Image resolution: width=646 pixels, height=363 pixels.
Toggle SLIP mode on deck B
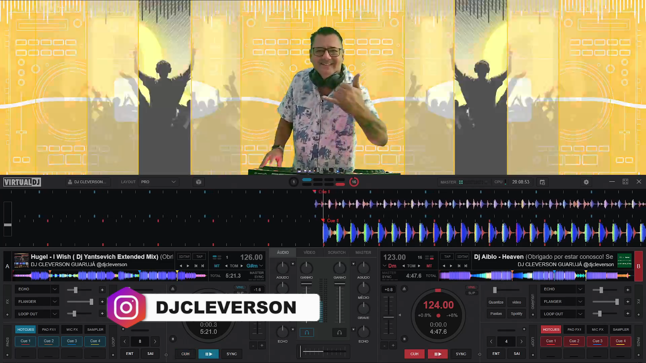tap(472, 293)
